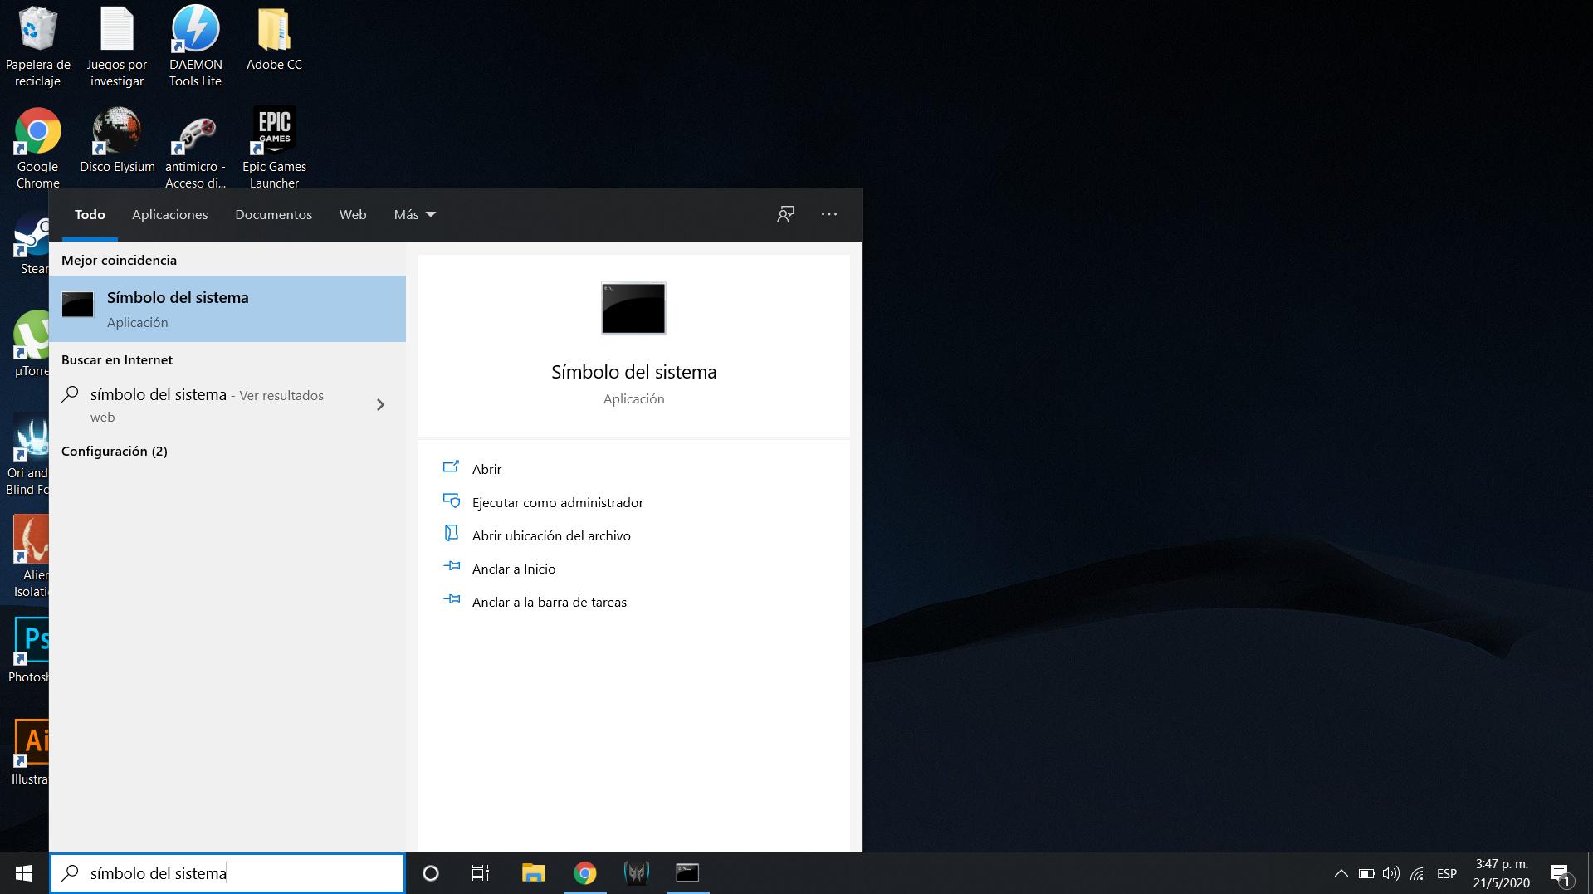Click the Cortana circle icon on taskbar
The width and height of the screenshot is (1593, 894).
(x=430, y=873)
